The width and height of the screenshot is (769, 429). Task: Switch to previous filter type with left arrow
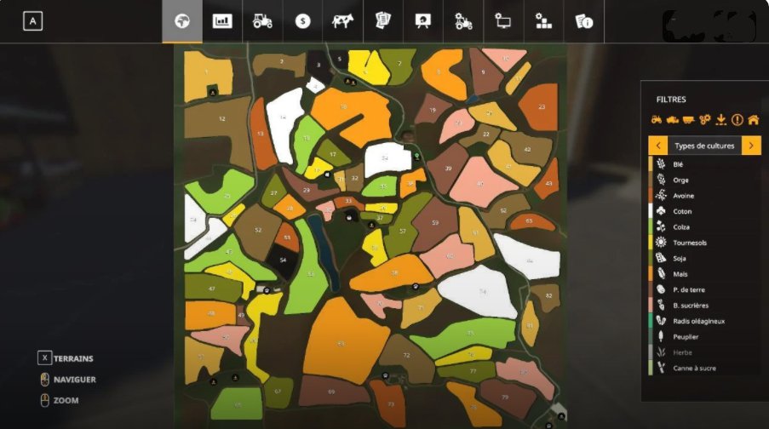tap(657, 146)
